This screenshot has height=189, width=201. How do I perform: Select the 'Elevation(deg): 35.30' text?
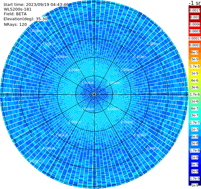[x=25, y=19]
